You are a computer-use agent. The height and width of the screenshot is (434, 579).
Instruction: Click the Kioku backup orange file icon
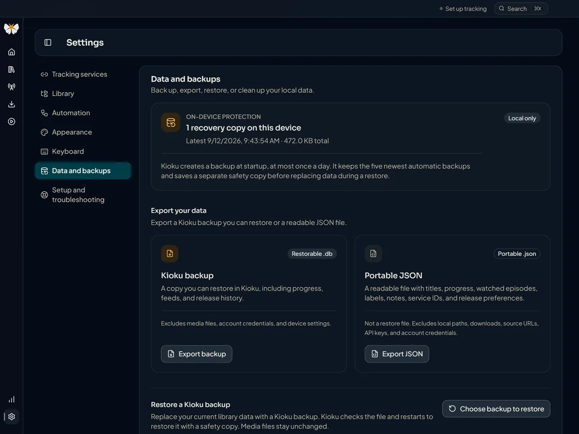[170, 254]
